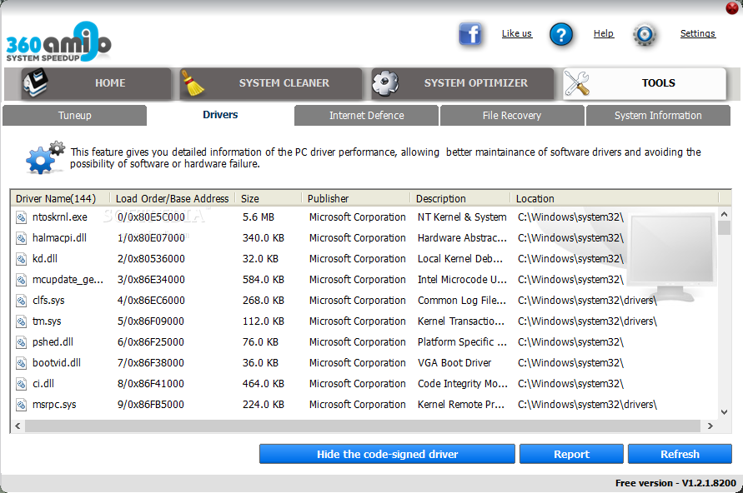The image size is (743, 493).
Task: Open the SYSTEM CLEANER main tab
Action: click(x=270, y=83)
